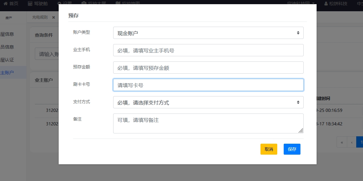
Task: Click the 驾驶舱 dashboard icon
Action: pyautogui.click(x=30, y=3)
